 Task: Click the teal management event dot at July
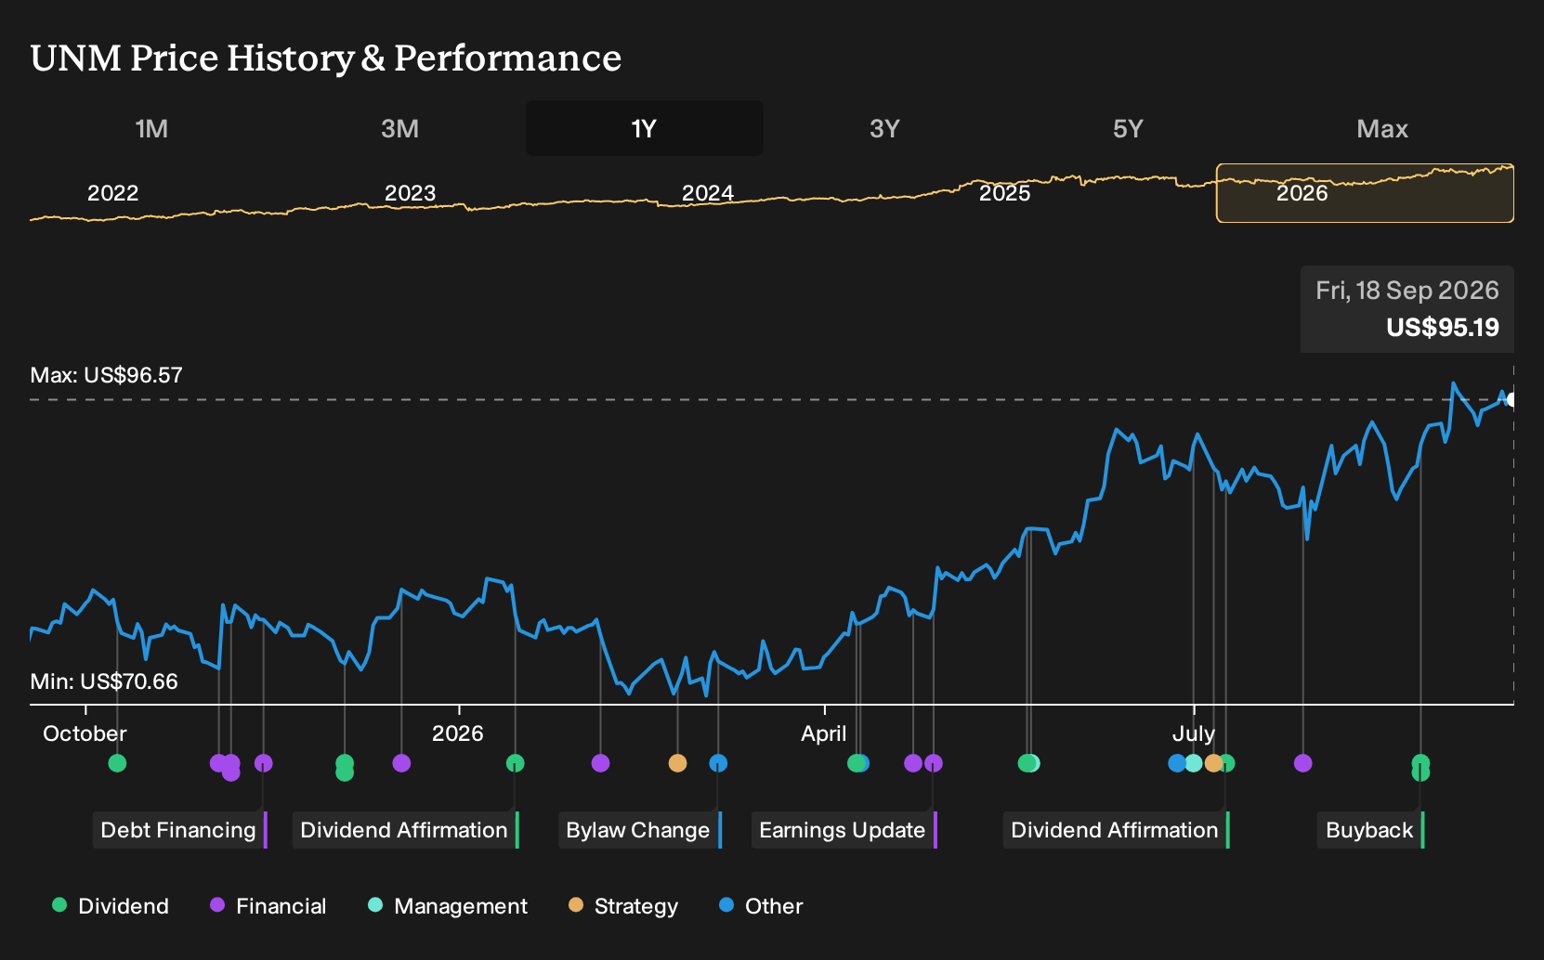click(1194, 763)
